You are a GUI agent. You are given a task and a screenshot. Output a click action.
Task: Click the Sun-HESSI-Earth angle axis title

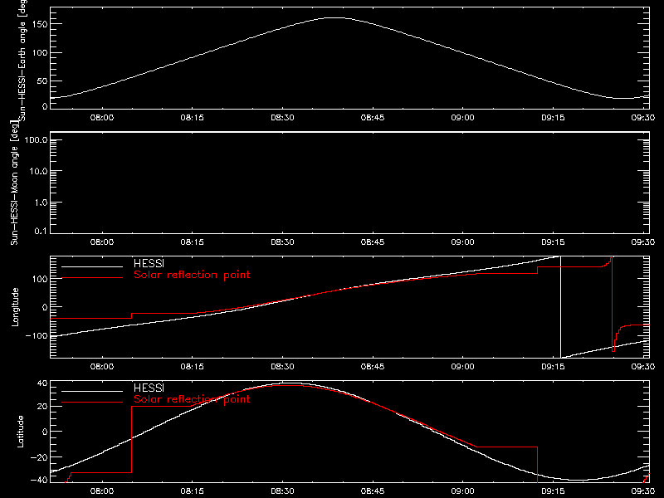tap(22, 59)
